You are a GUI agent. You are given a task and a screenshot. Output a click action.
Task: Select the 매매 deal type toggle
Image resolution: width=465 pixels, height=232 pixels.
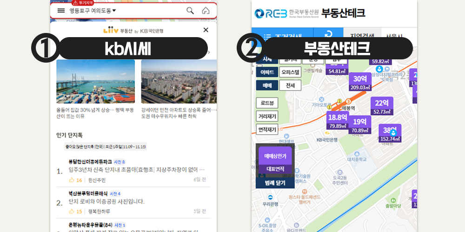tap(267, 85)
